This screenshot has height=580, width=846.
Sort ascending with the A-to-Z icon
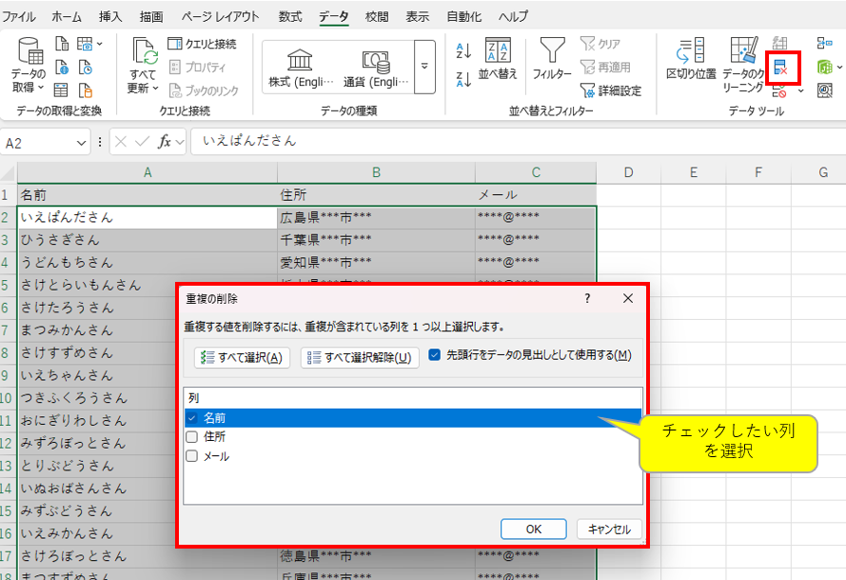(464, 50)
